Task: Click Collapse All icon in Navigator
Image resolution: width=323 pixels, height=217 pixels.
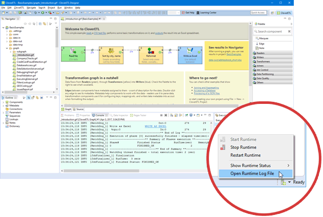Action: click(x=40, y=24)
